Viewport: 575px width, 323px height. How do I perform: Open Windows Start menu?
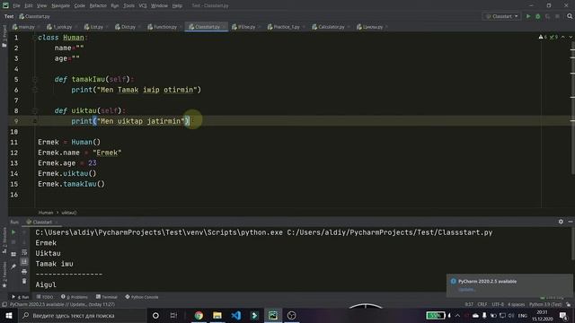(8, 315)
